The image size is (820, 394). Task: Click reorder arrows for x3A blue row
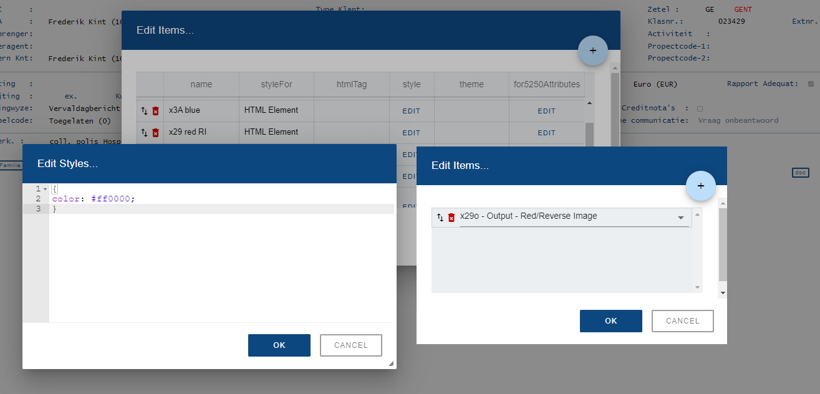[144, 111]
